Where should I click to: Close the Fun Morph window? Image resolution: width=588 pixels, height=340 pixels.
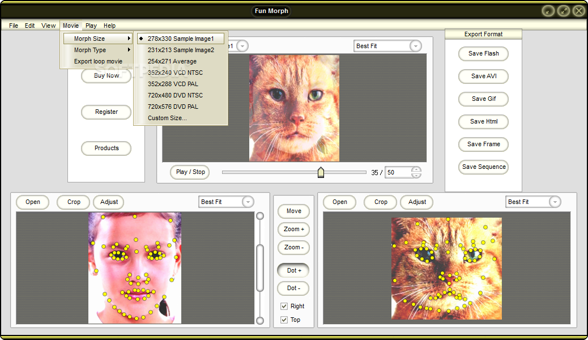579,11
